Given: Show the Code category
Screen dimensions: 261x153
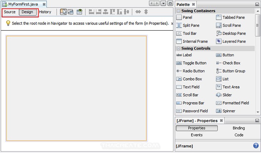Looking at the screenshot, I should (x=239, y=135).
